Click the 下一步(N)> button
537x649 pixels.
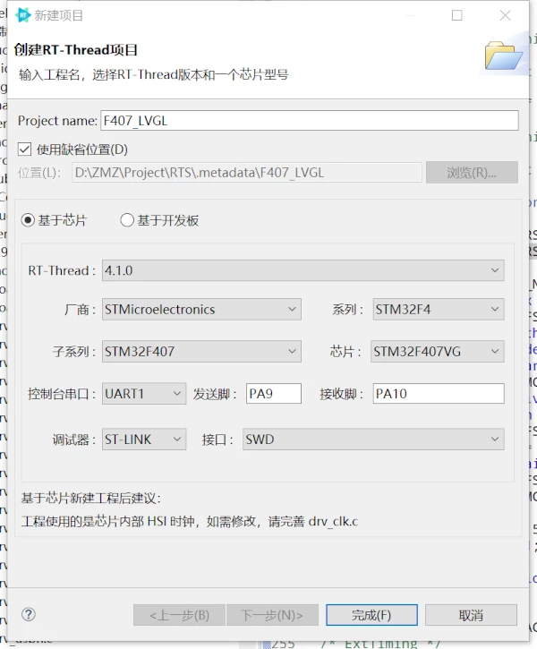(x=272, y=615)
